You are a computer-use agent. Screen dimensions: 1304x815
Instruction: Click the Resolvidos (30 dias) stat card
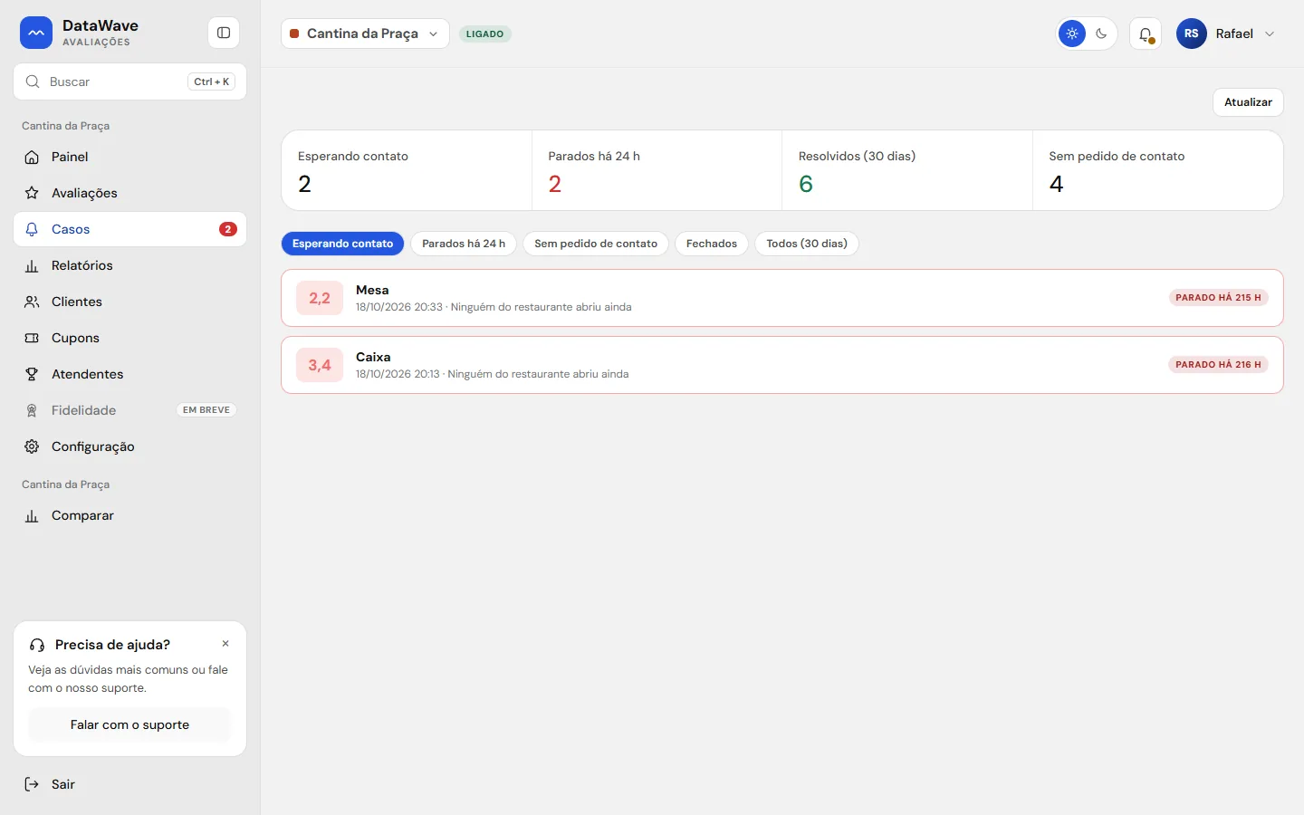(x=907, y=170)
